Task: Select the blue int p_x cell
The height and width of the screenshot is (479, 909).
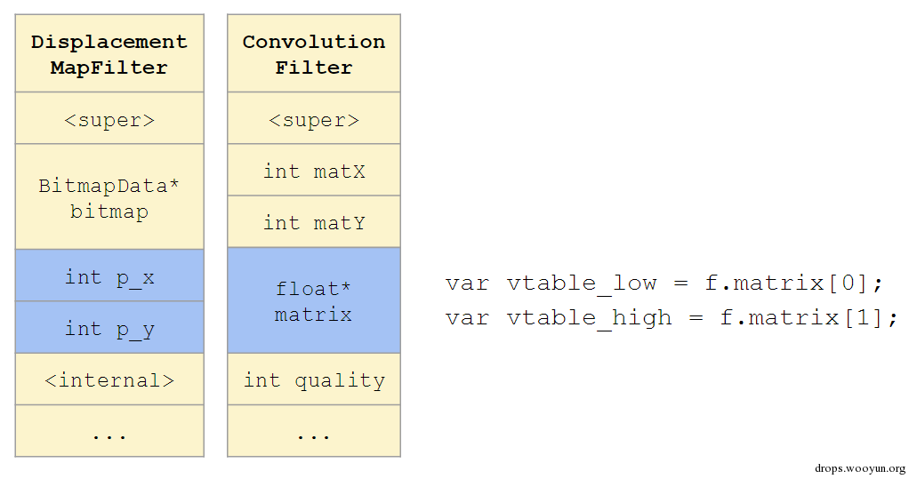Action: pos(109,275)
